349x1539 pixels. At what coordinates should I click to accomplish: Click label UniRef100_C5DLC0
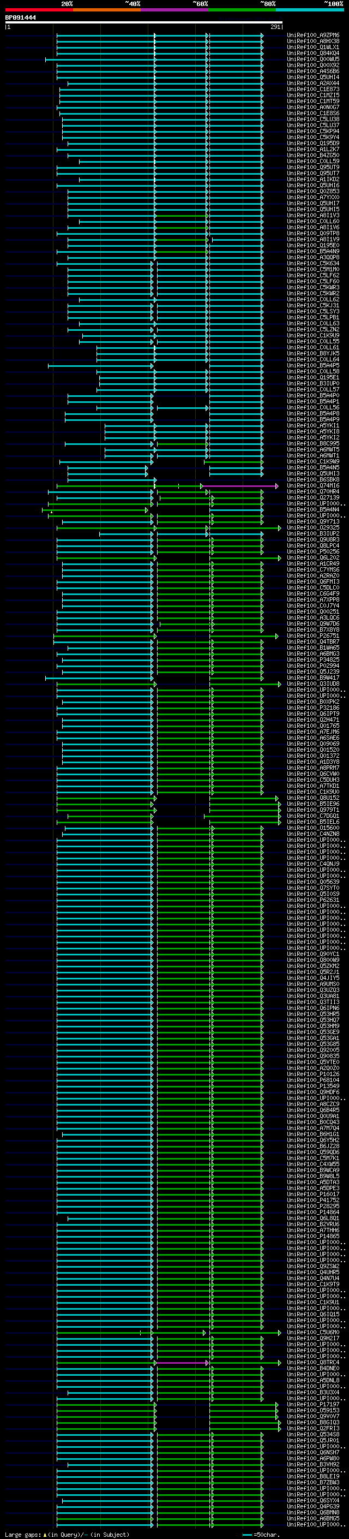point(313,588)
